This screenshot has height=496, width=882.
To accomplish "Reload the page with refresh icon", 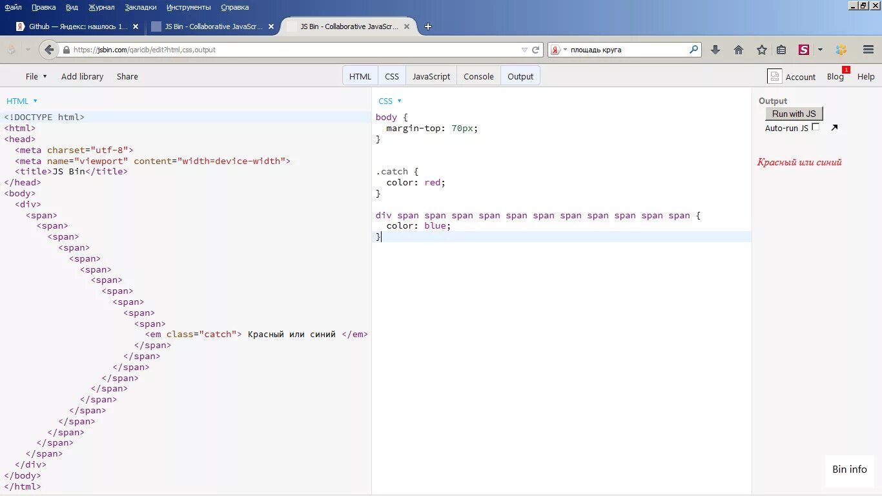I will click(x=535, y=50).
